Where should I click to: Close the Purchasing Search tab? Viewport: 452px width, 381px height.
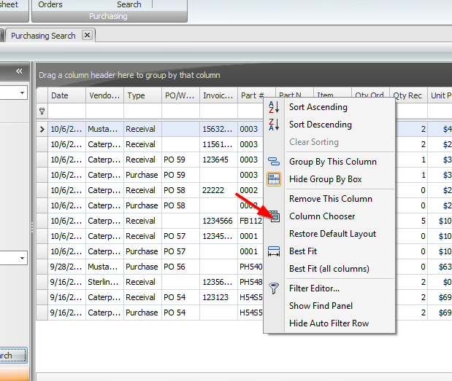coord(87,35)
